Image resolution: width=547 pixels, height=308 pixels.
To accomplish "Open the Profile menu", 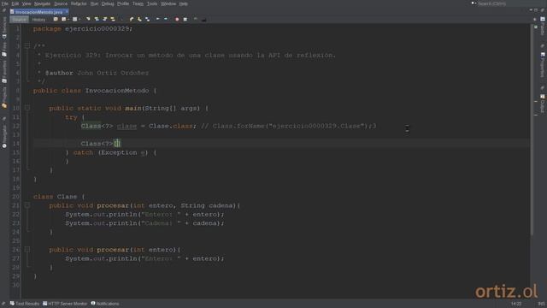I will tap(123, 3).
